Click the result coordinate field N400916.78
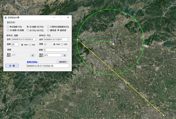The height and width of the screenshot is (119, 176). click(48, 66)
